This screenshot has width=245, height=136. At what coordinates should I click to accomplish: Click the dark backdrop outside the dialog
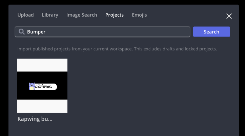[x=4, y=68]
